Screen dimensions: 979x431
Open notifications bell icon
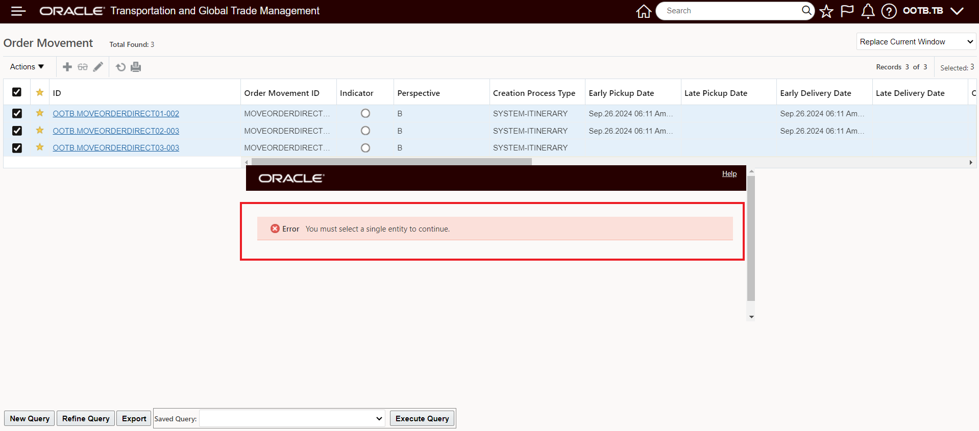pos(868,11)
